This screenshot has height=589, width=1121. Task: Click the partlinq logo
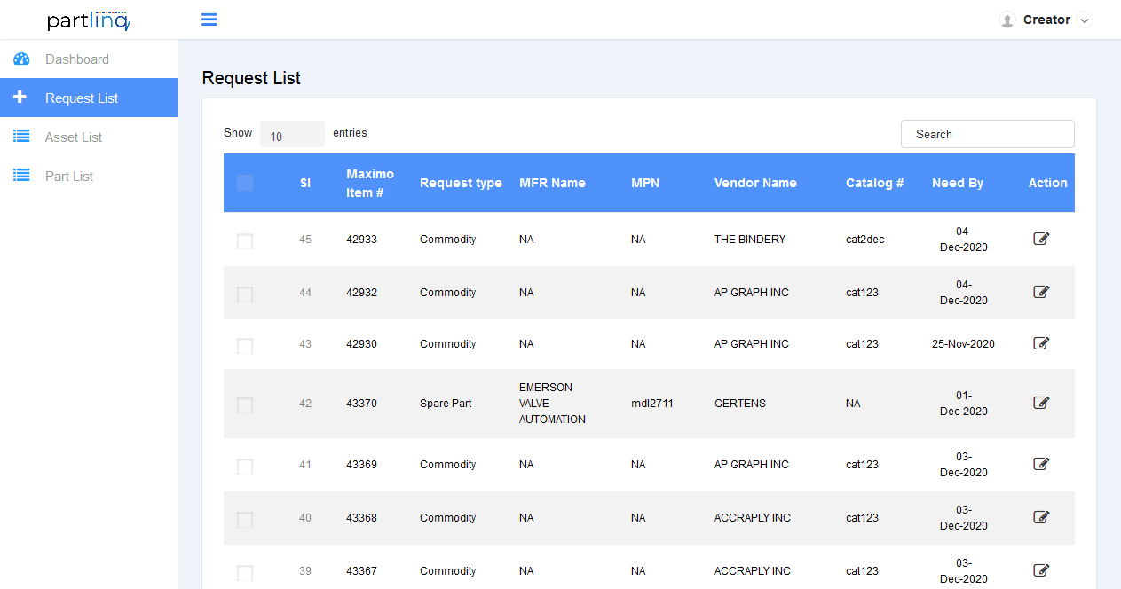point(89,20)
